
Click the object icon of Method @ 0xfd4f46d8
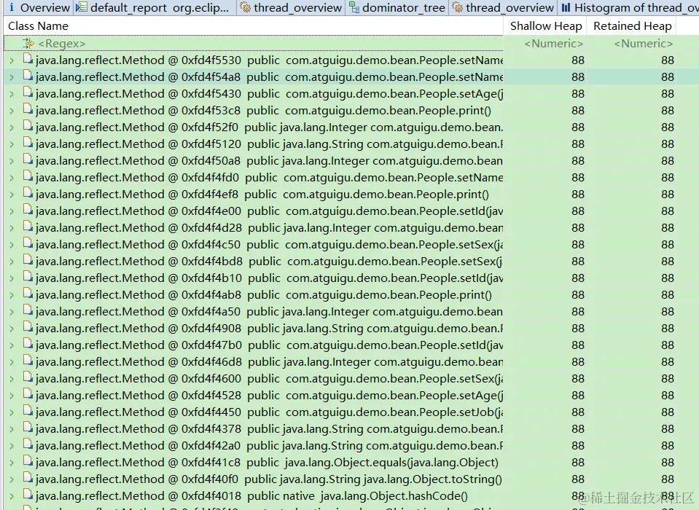28,361
